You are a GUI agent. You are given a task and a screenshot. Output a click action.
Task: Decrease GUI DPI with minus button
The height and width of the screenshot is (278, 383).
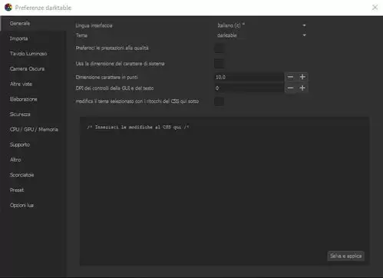point(290,88)
